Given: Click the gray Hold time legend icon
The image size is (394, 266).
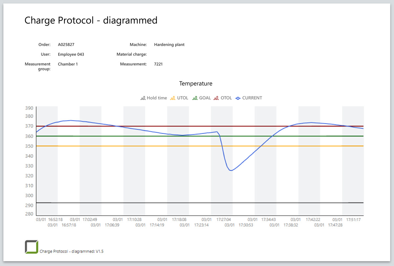Looking at the screenshot, I should pyautogui.click(x=143, y=98).
